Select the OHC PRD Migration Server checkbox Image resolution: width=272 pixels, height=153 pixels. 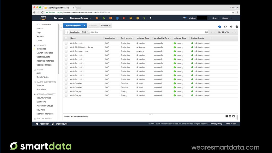[66, 47]
